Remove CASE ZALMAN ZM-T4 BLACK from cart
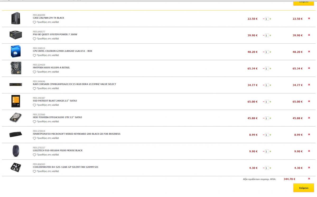Screen dimensions: 317x197 (x=309, y=18)
